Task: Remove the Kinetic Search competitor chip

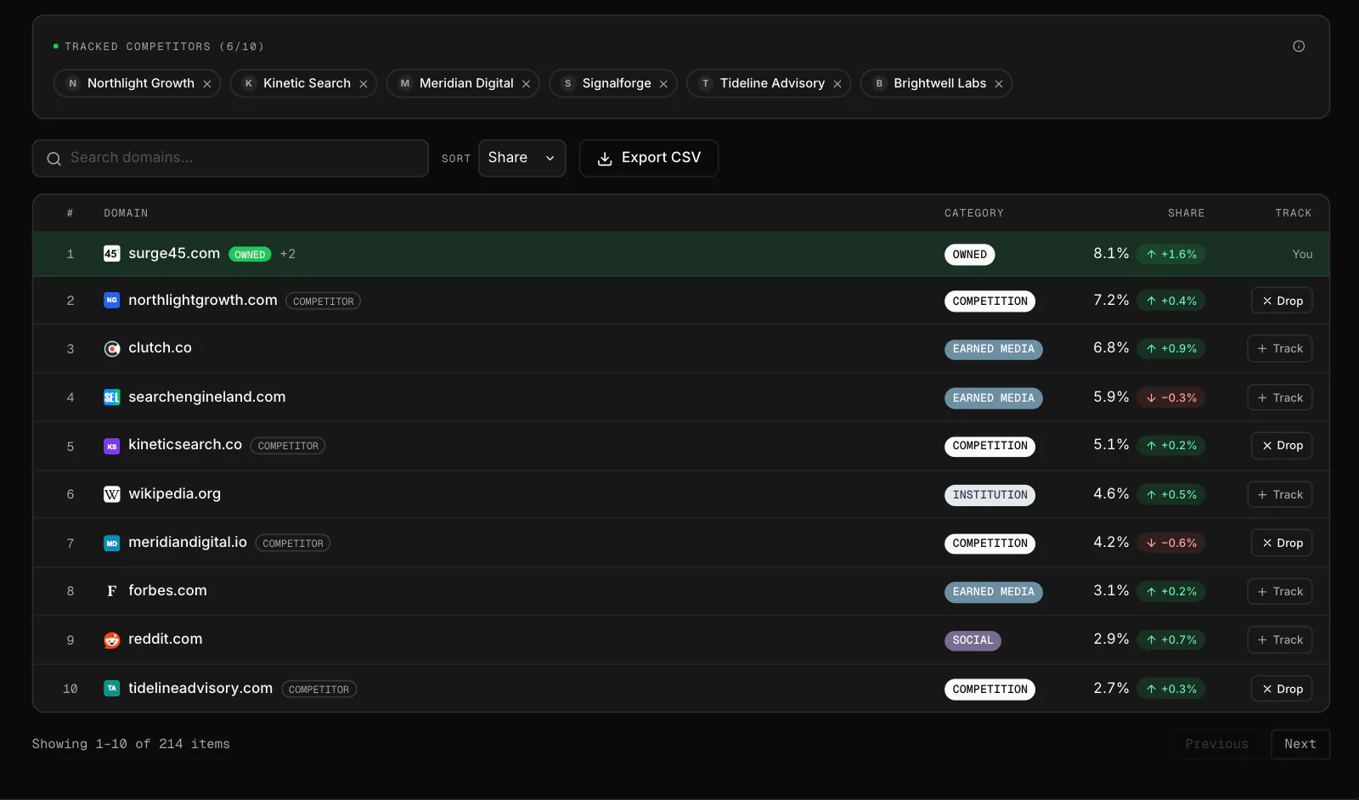Action: tap(364, 84)
